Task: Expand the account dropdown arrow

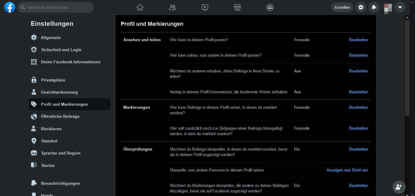Action: pos(400,7)
